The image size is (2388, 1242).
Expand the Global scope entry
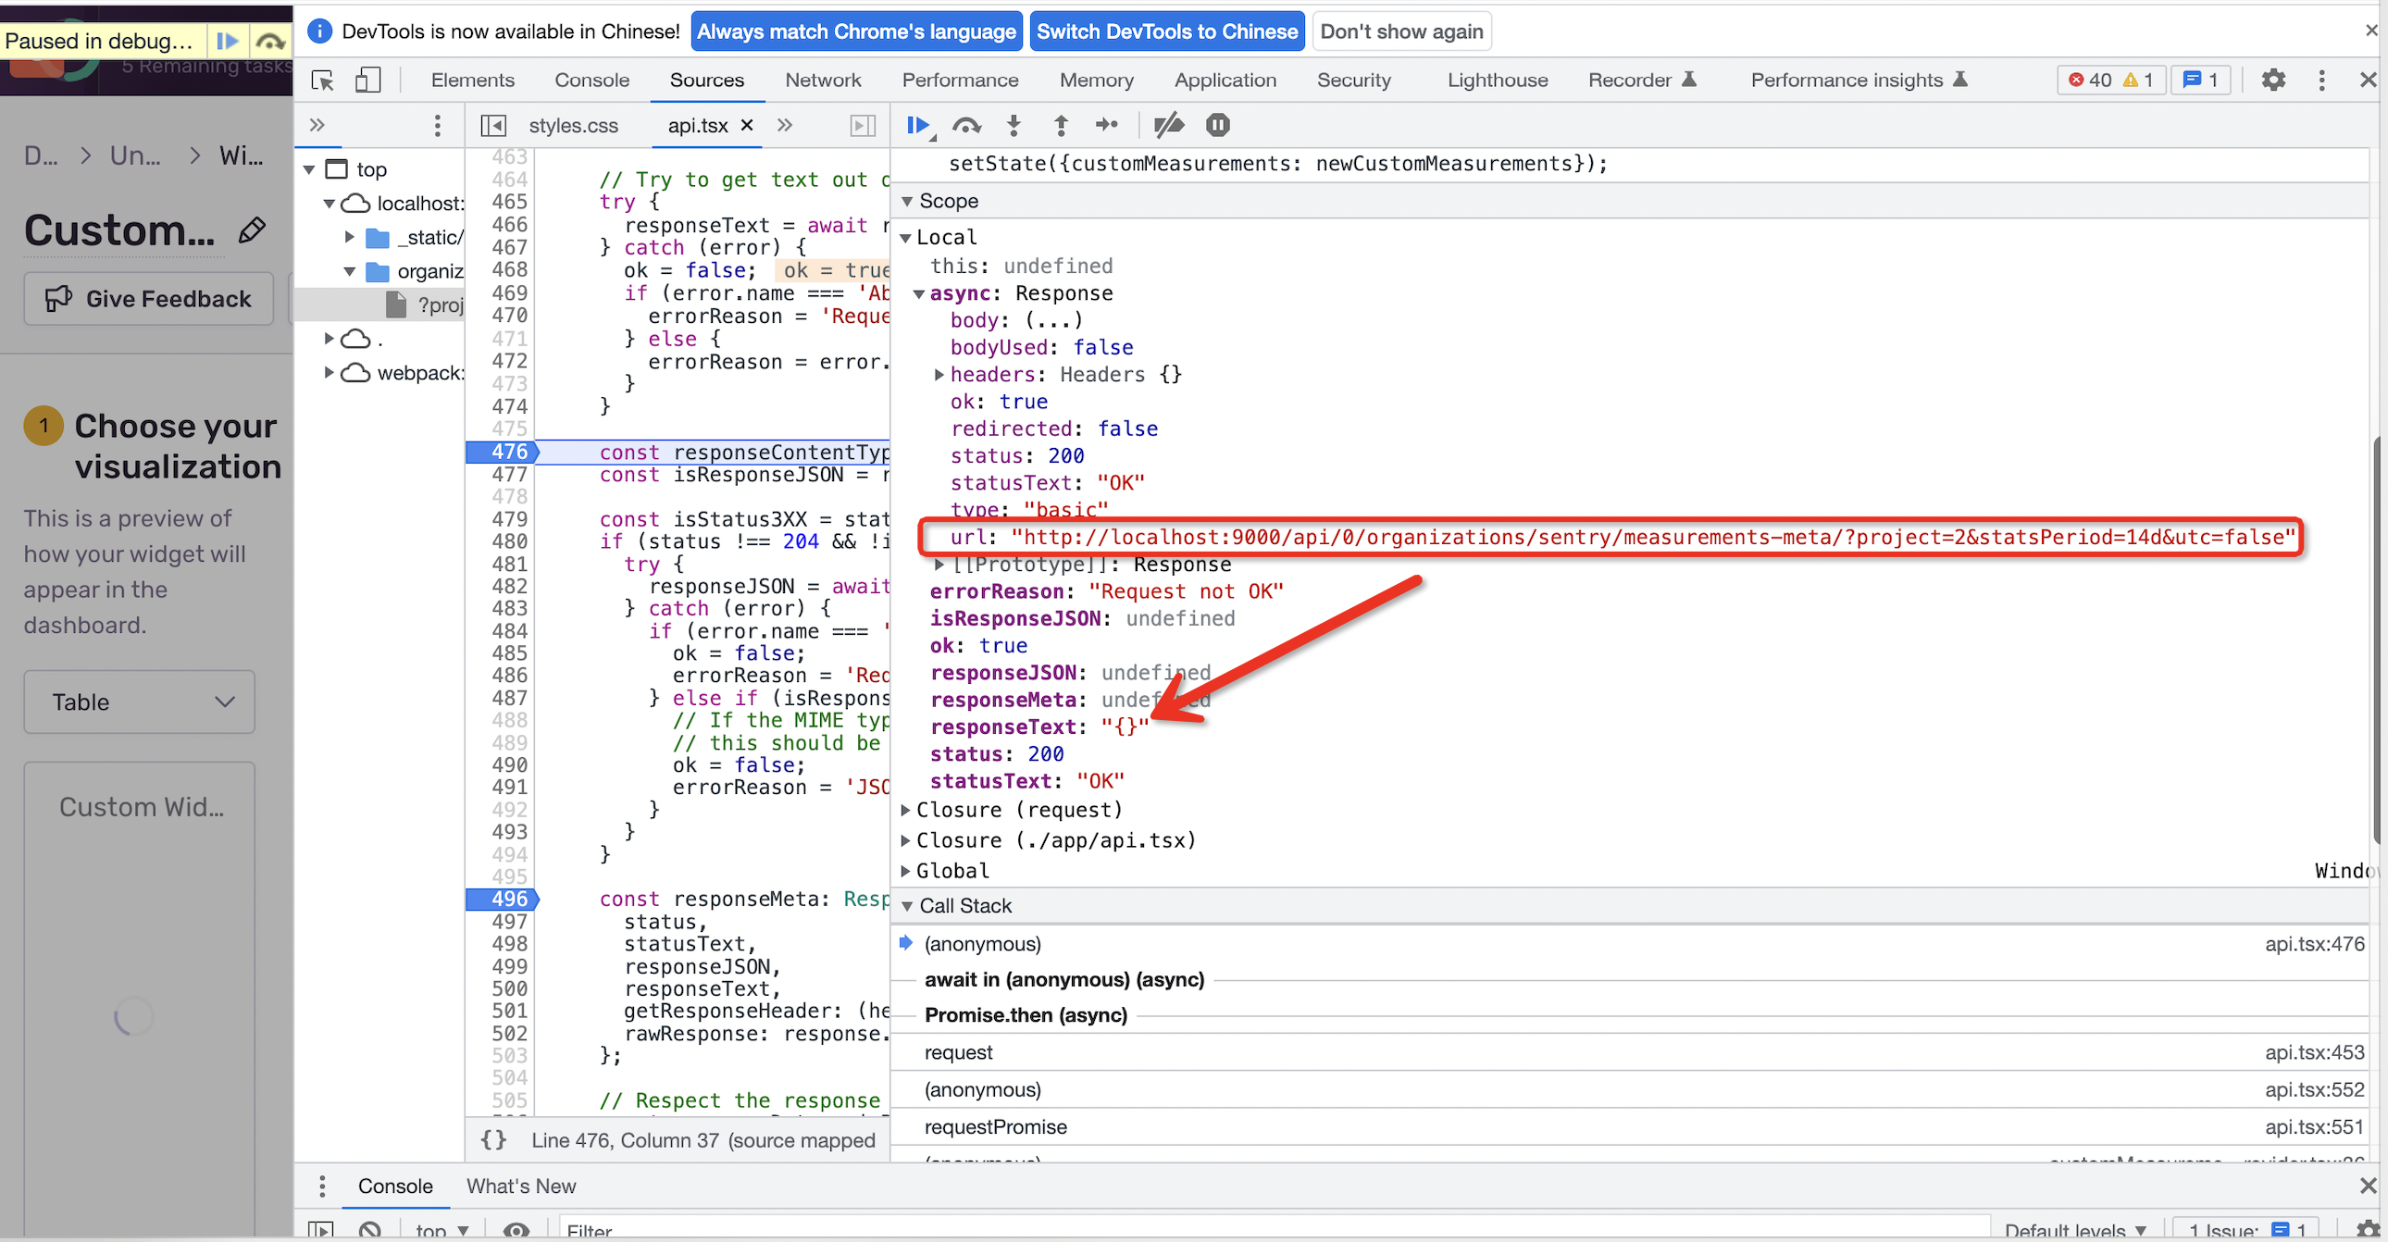906,870
